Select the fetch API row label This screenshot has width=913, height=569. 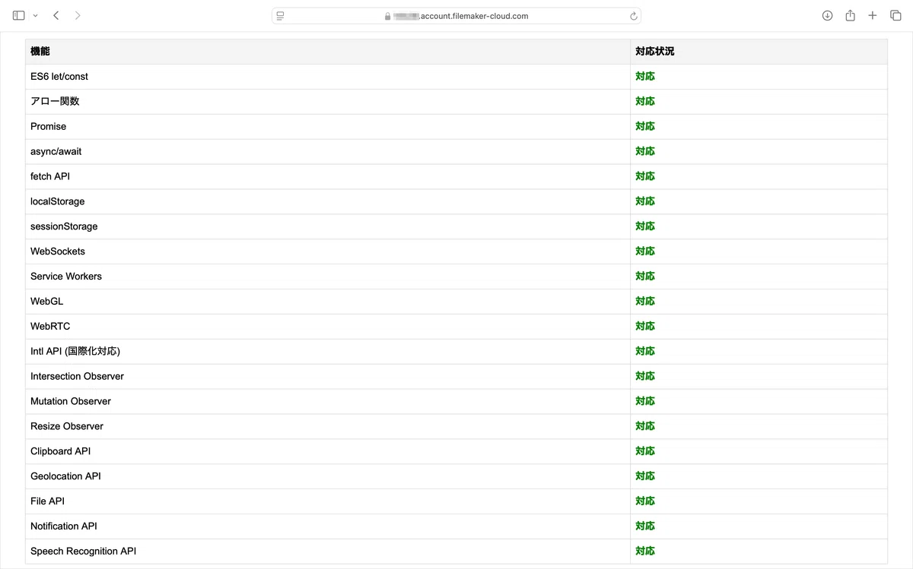pos(50,176)
